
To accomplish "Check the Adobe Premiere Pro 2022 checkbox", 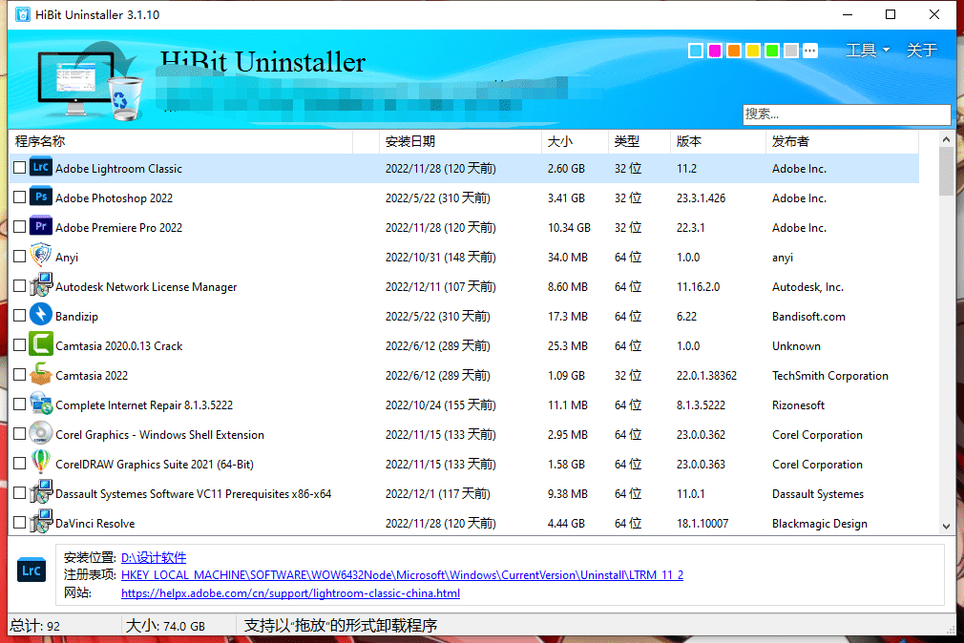I will (20, 226).
